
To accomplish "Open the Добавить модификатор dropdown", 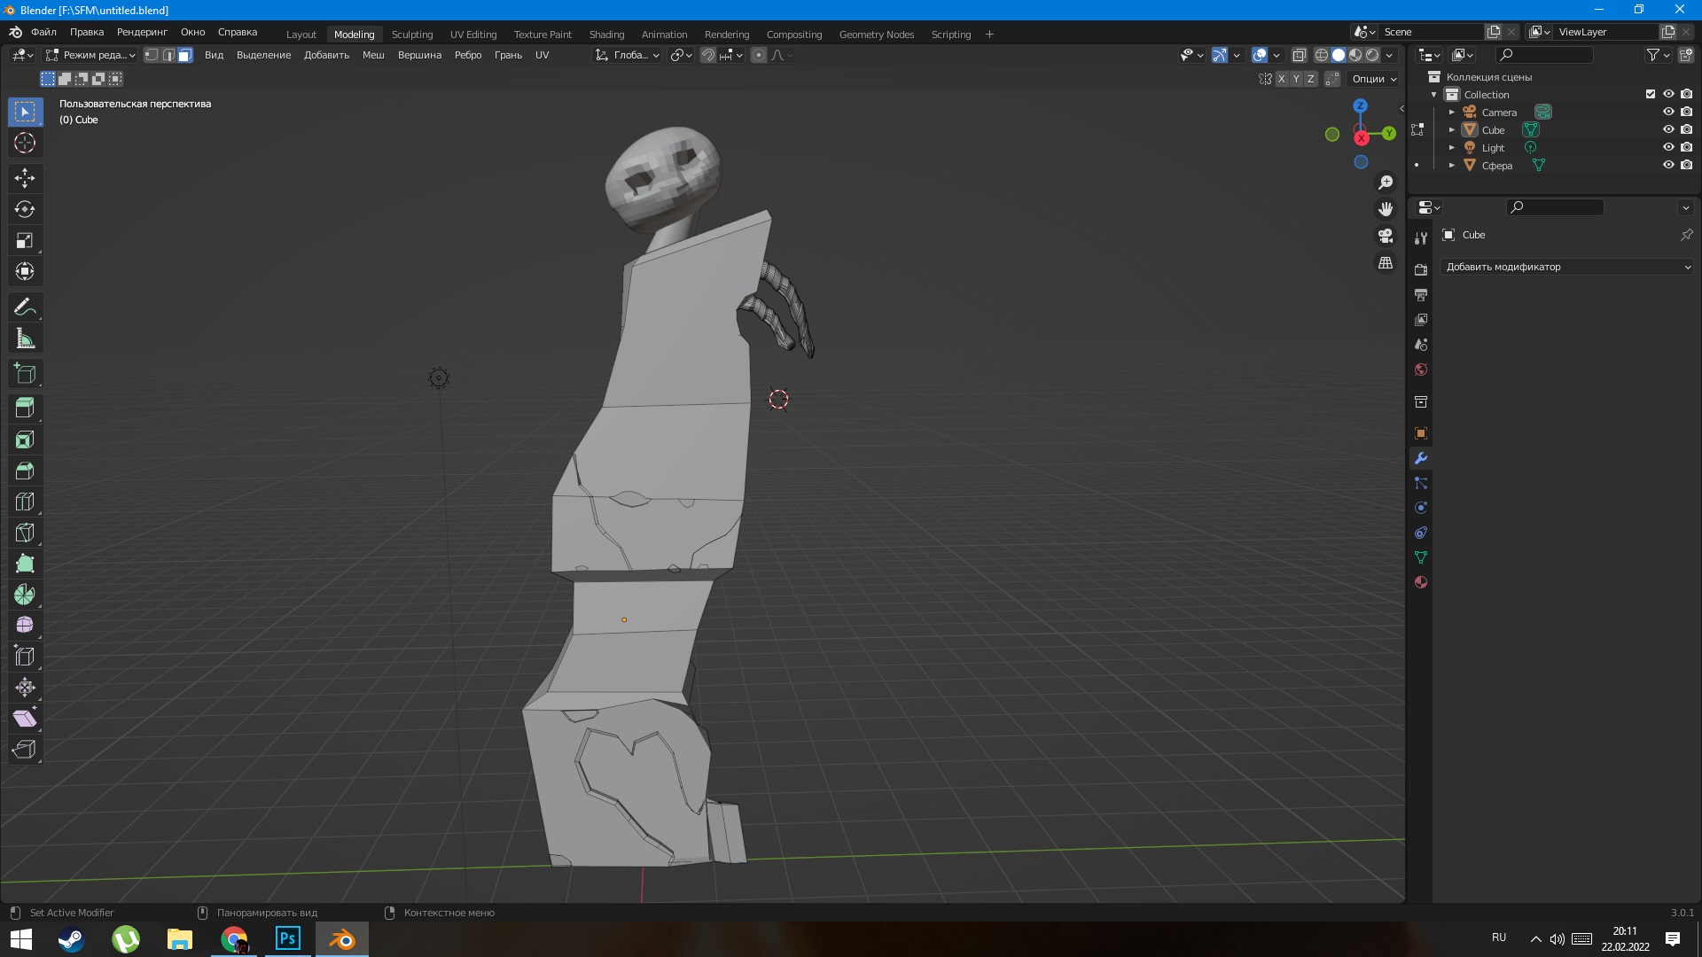I will pos(1566,267).
